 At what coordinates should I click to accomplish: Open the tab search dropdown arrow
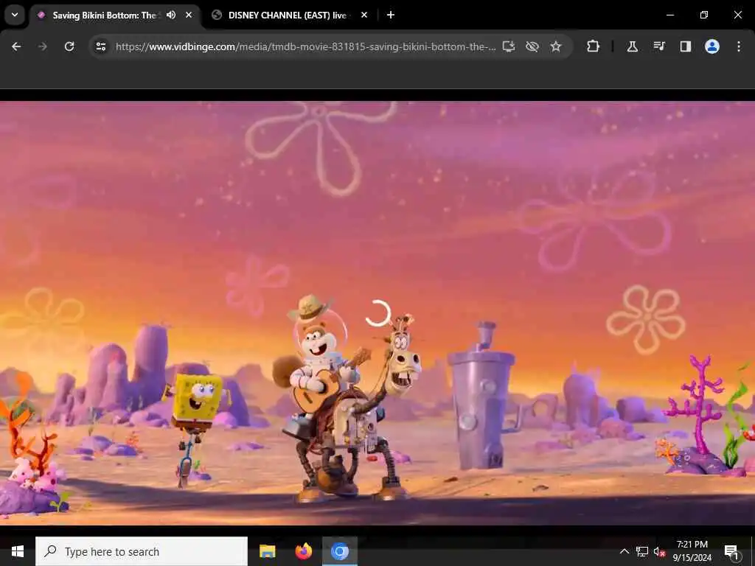coord(15,15)
